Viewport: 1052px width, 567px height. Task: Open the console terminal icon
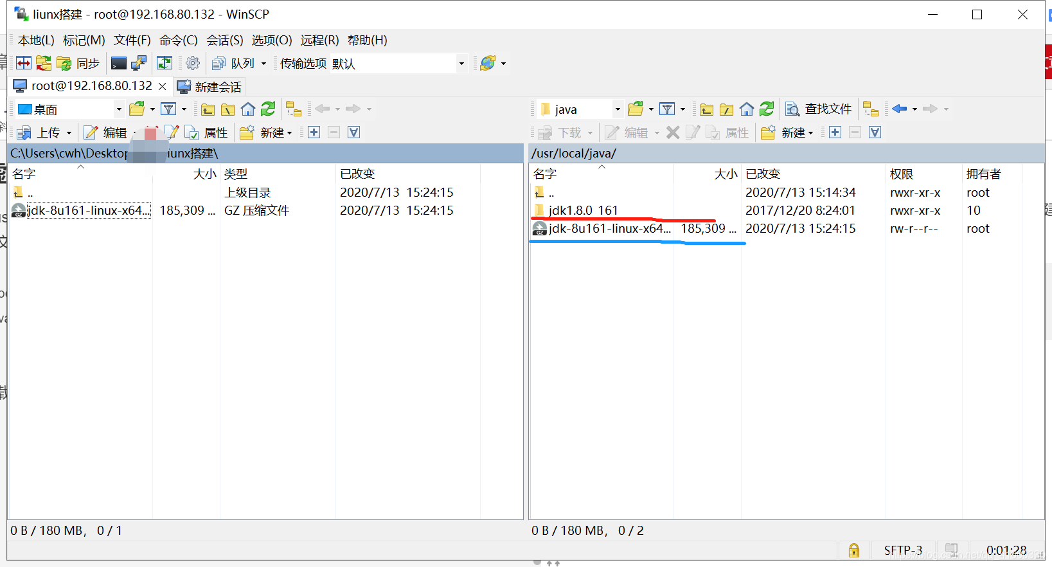coord(119,63)
